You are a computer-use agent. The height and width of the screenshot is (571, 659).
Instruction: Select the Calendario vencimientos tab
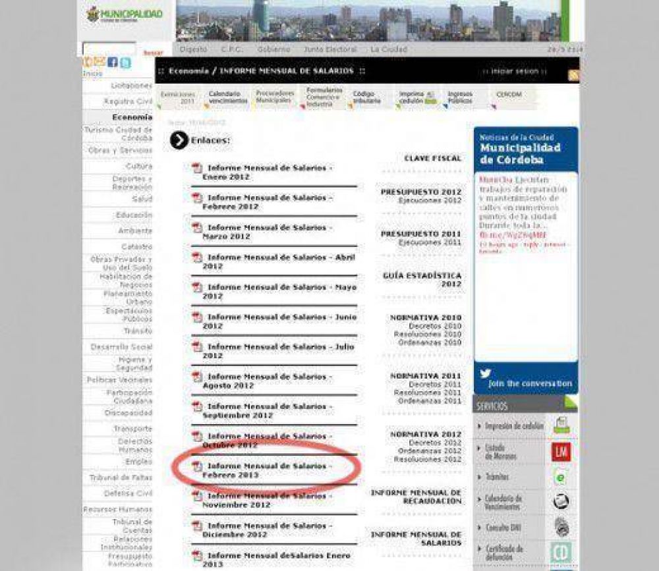[228, 97]
